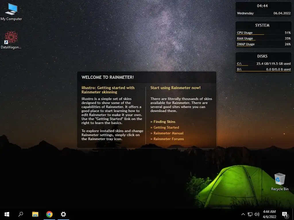Image resolution: width=294 pixels, height=220 pixels.
Task: Open taskbar search magnifier
Action: point(21,214)
